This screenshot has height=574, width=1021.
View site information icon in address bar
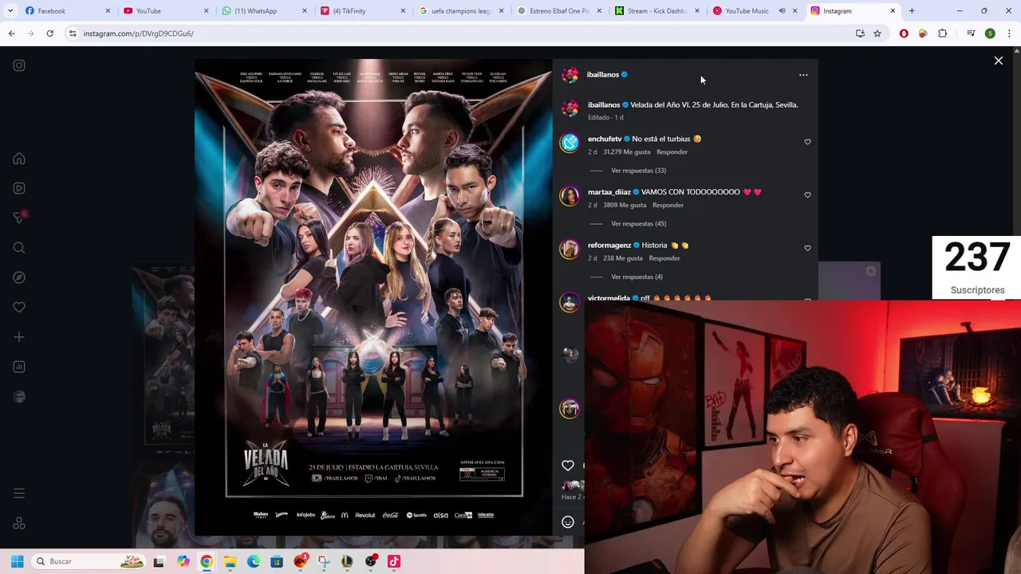tap(73, 33)
